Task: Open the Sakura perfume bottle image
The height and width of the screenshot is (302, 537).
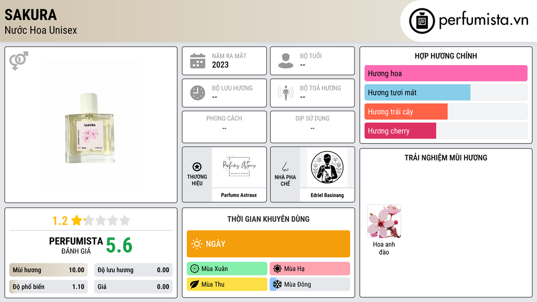Action: coord(90,127)
